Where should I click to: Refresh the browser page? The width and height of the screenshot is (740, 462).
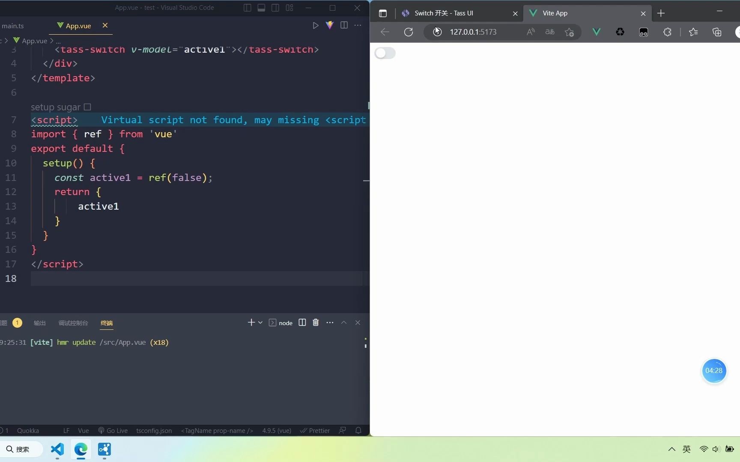click(409, 32)
